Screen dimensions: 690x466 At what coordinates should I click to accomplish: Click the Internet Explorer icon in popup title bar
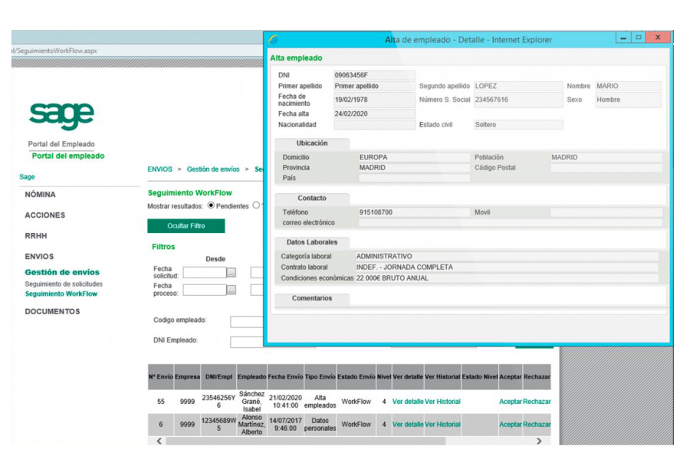273,40
